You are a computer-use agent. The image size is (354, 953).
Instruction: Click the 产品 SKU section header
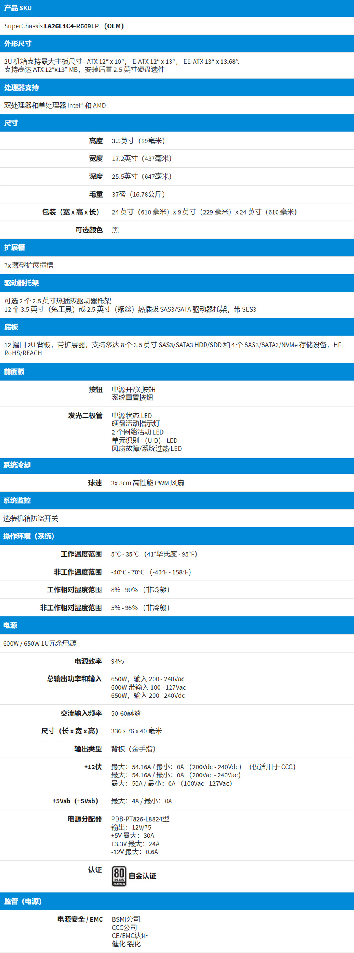pyautogui.click(x=18, y=8)
